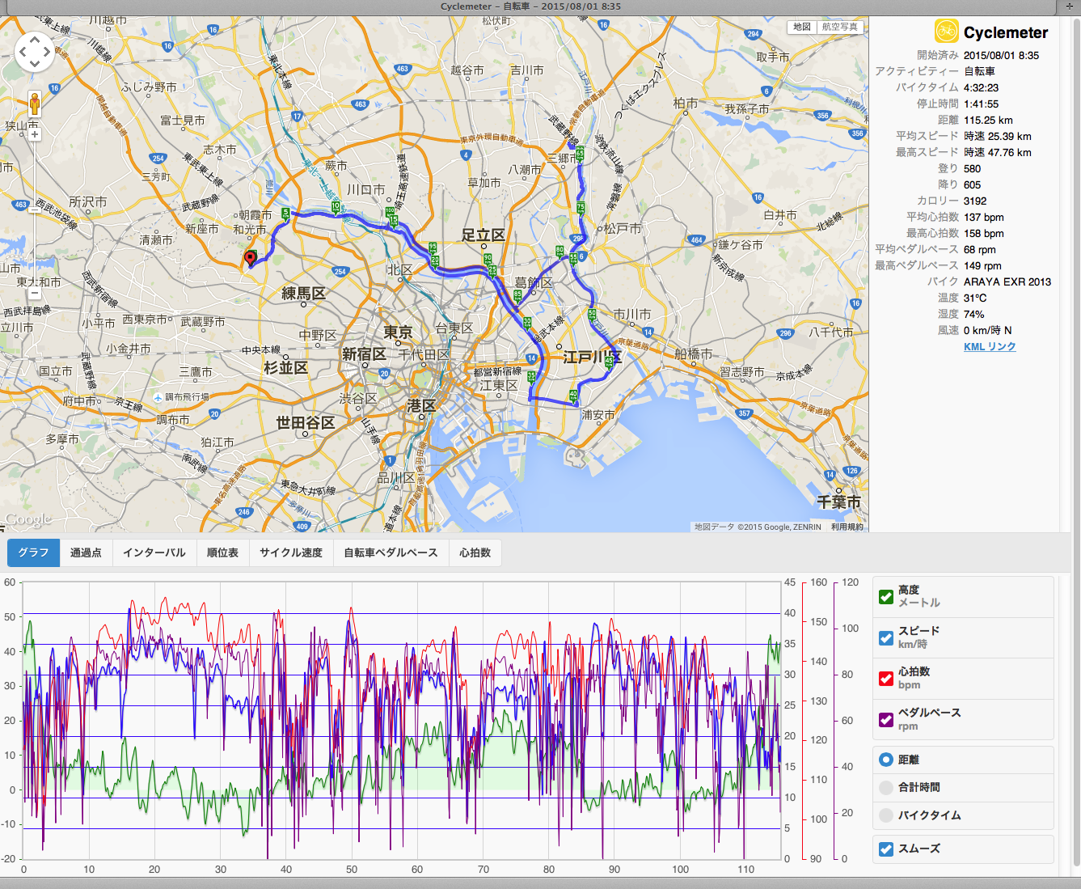
Task: Click the Street View pegman icon
Action: click(x=35, y=104)
